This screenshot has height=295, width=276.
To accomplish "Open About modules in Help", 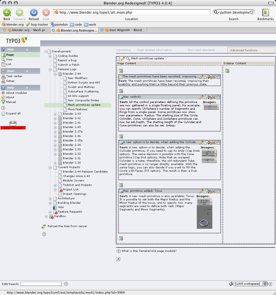I will click(16, 93).
